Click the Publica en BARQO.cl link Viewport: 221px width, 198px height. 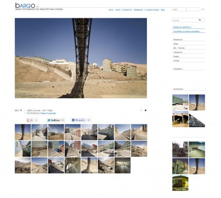coord(182,27)
